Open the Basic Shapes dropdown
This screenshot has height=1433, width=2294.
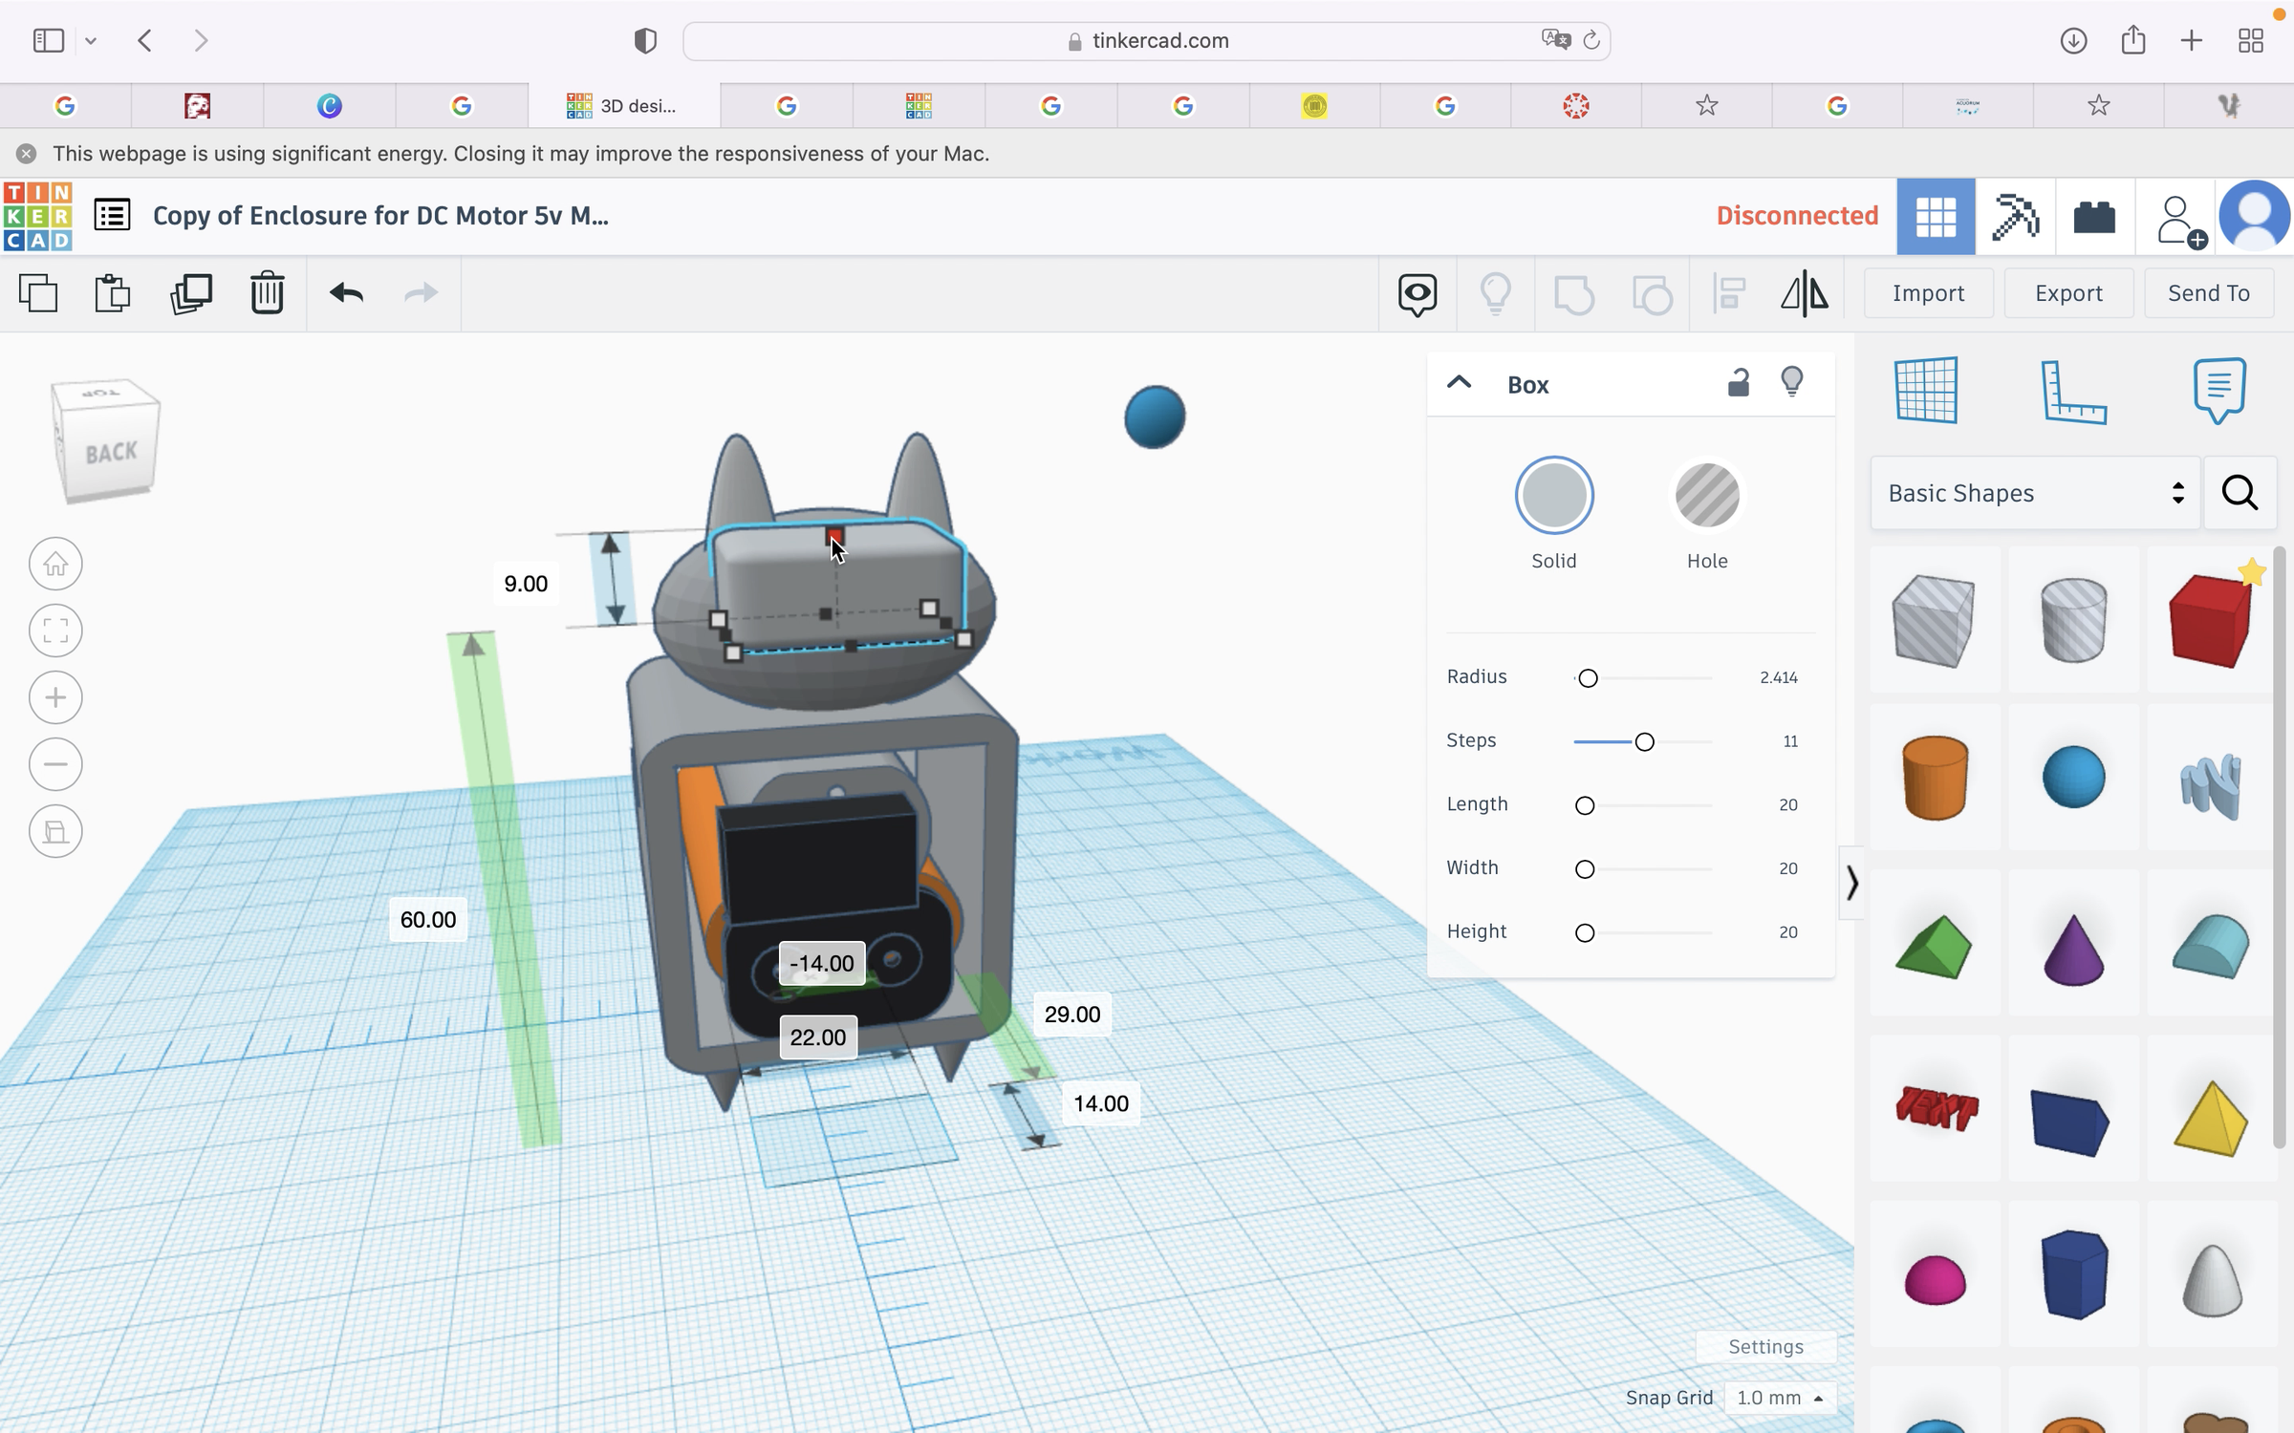point(2035,493)
